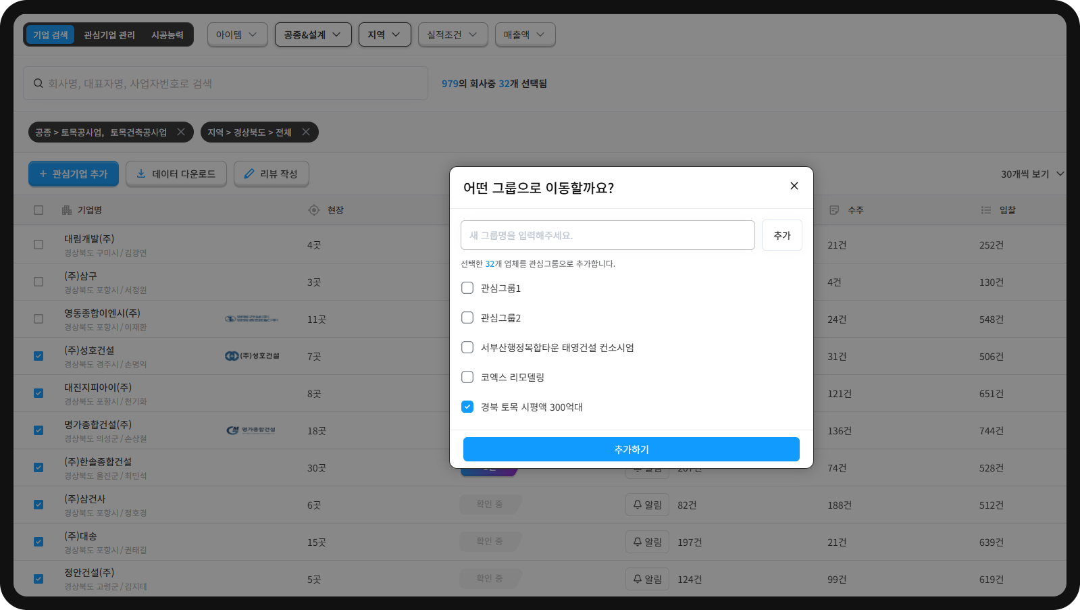
Task: Click the 데이터 다운로드 button
Action: click(176, 174)
